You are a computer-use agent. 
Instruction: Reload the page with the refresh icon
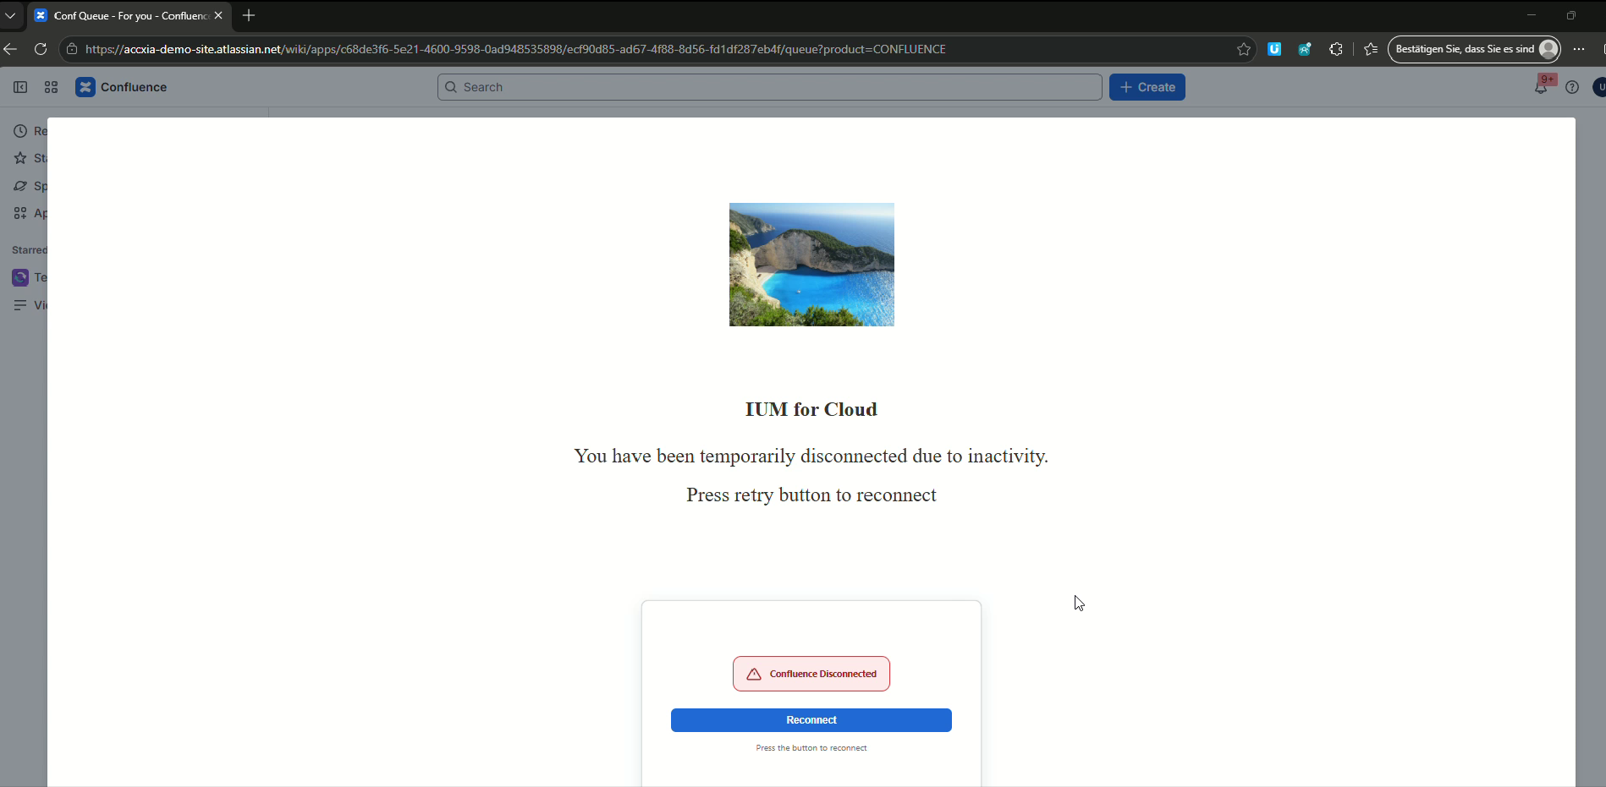click(40, 49)
